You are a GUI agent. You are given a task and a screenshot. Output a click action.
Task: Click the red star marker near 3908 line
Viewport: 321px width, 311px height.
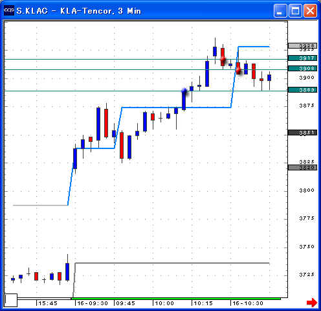(238, 70)
